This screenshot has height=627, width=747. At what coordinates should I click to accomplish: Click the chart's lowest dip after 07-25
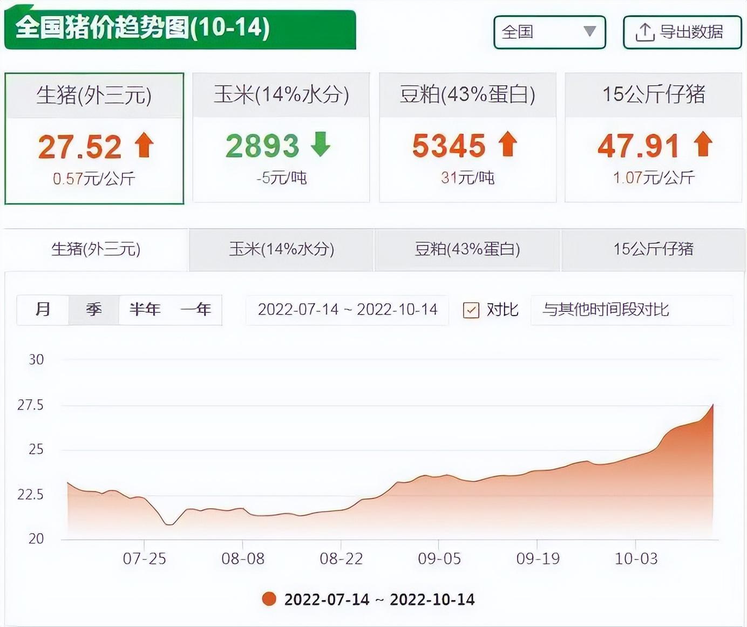pyautogui.click(x=169, y=524)
